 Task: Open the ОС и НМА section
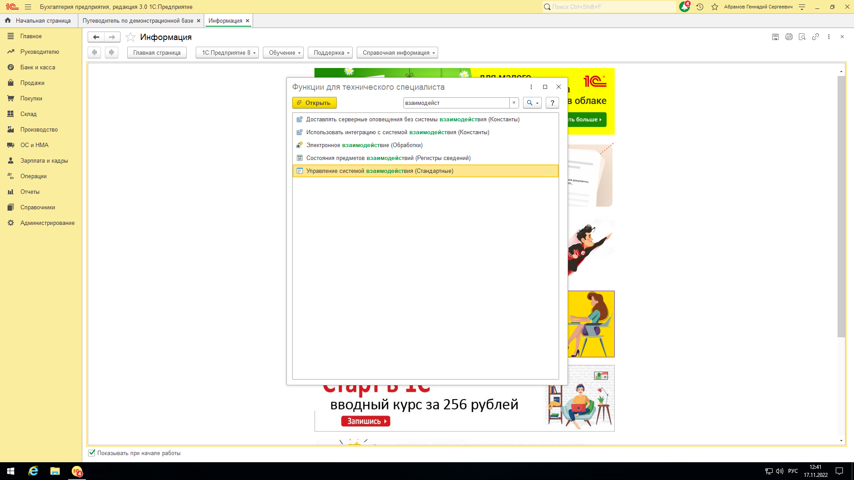[41, 145]
